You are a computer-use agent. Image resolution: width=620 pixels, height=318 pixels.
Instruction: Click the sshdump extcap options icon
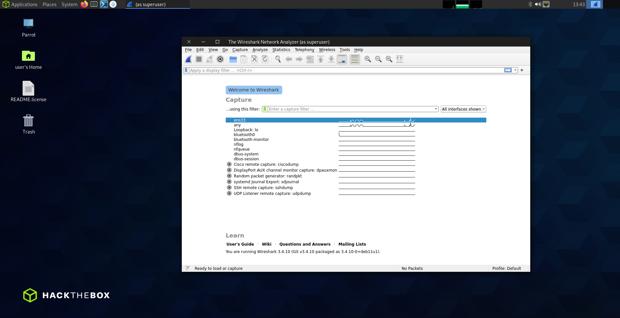pyautogui.click(x=229, y=187)
